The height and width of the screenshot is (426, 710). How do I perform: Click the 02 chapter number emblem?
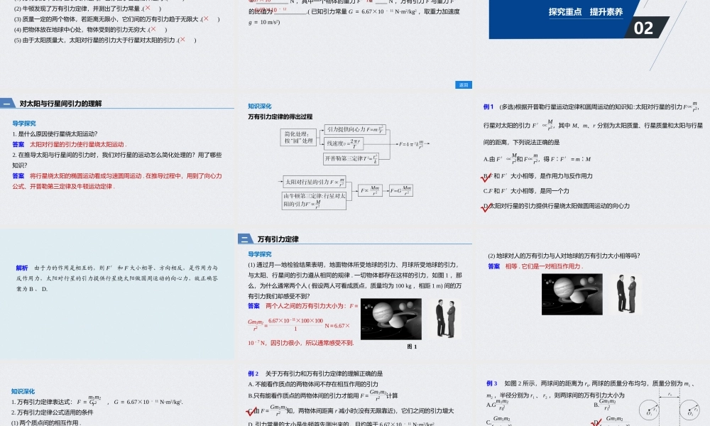(x=643, y=27)
